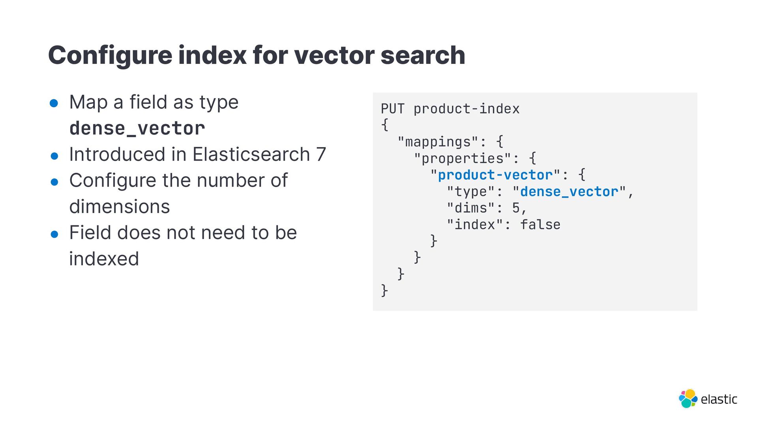Click the "dims": 5 line in code
This screenshot has width=758, height=426.
(x=486, y=208)
